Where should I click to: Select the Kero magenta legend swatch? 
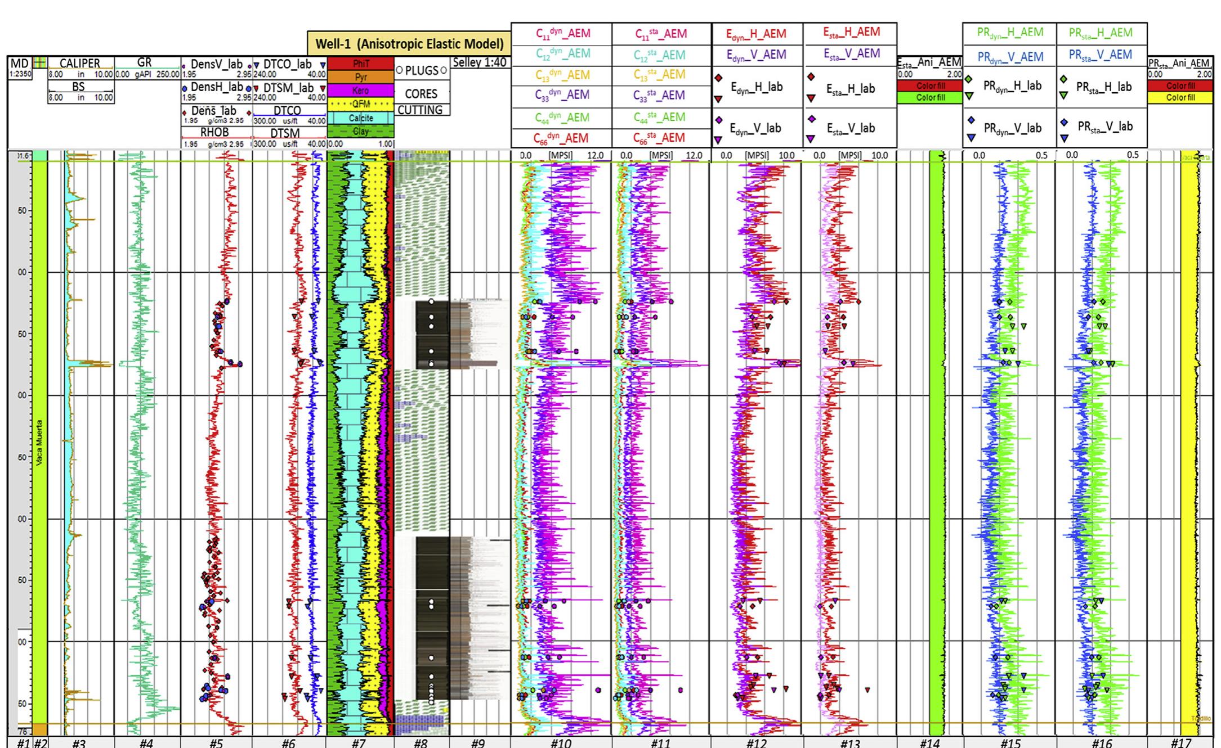[360, 91]
